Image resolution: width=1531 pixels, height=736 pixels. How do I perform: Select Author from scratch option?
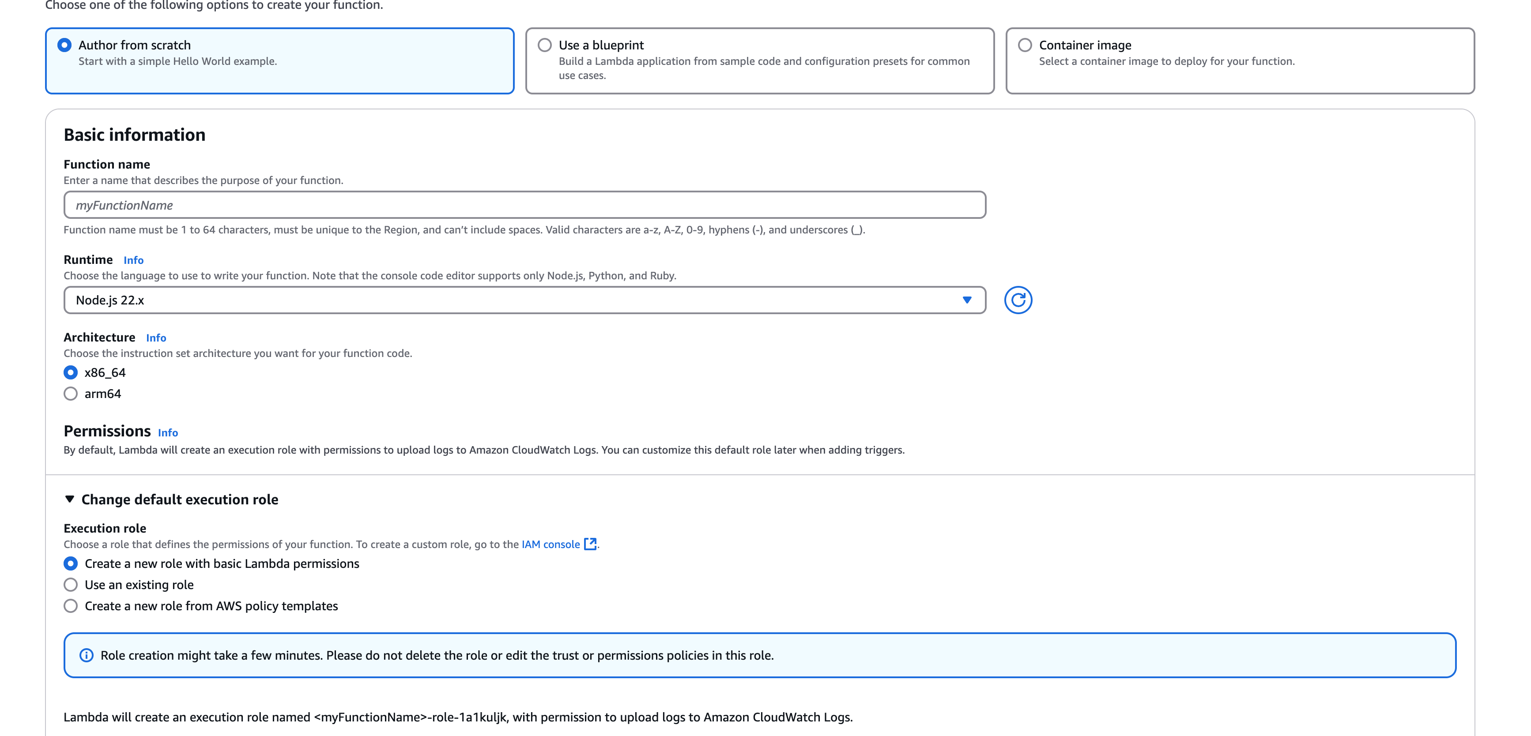(64, 45)
